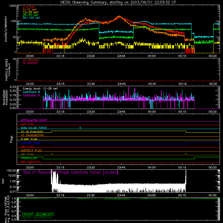Select the GAP FLAG label
The width and height of the screenshot is (223, 223).
[27, 124]
